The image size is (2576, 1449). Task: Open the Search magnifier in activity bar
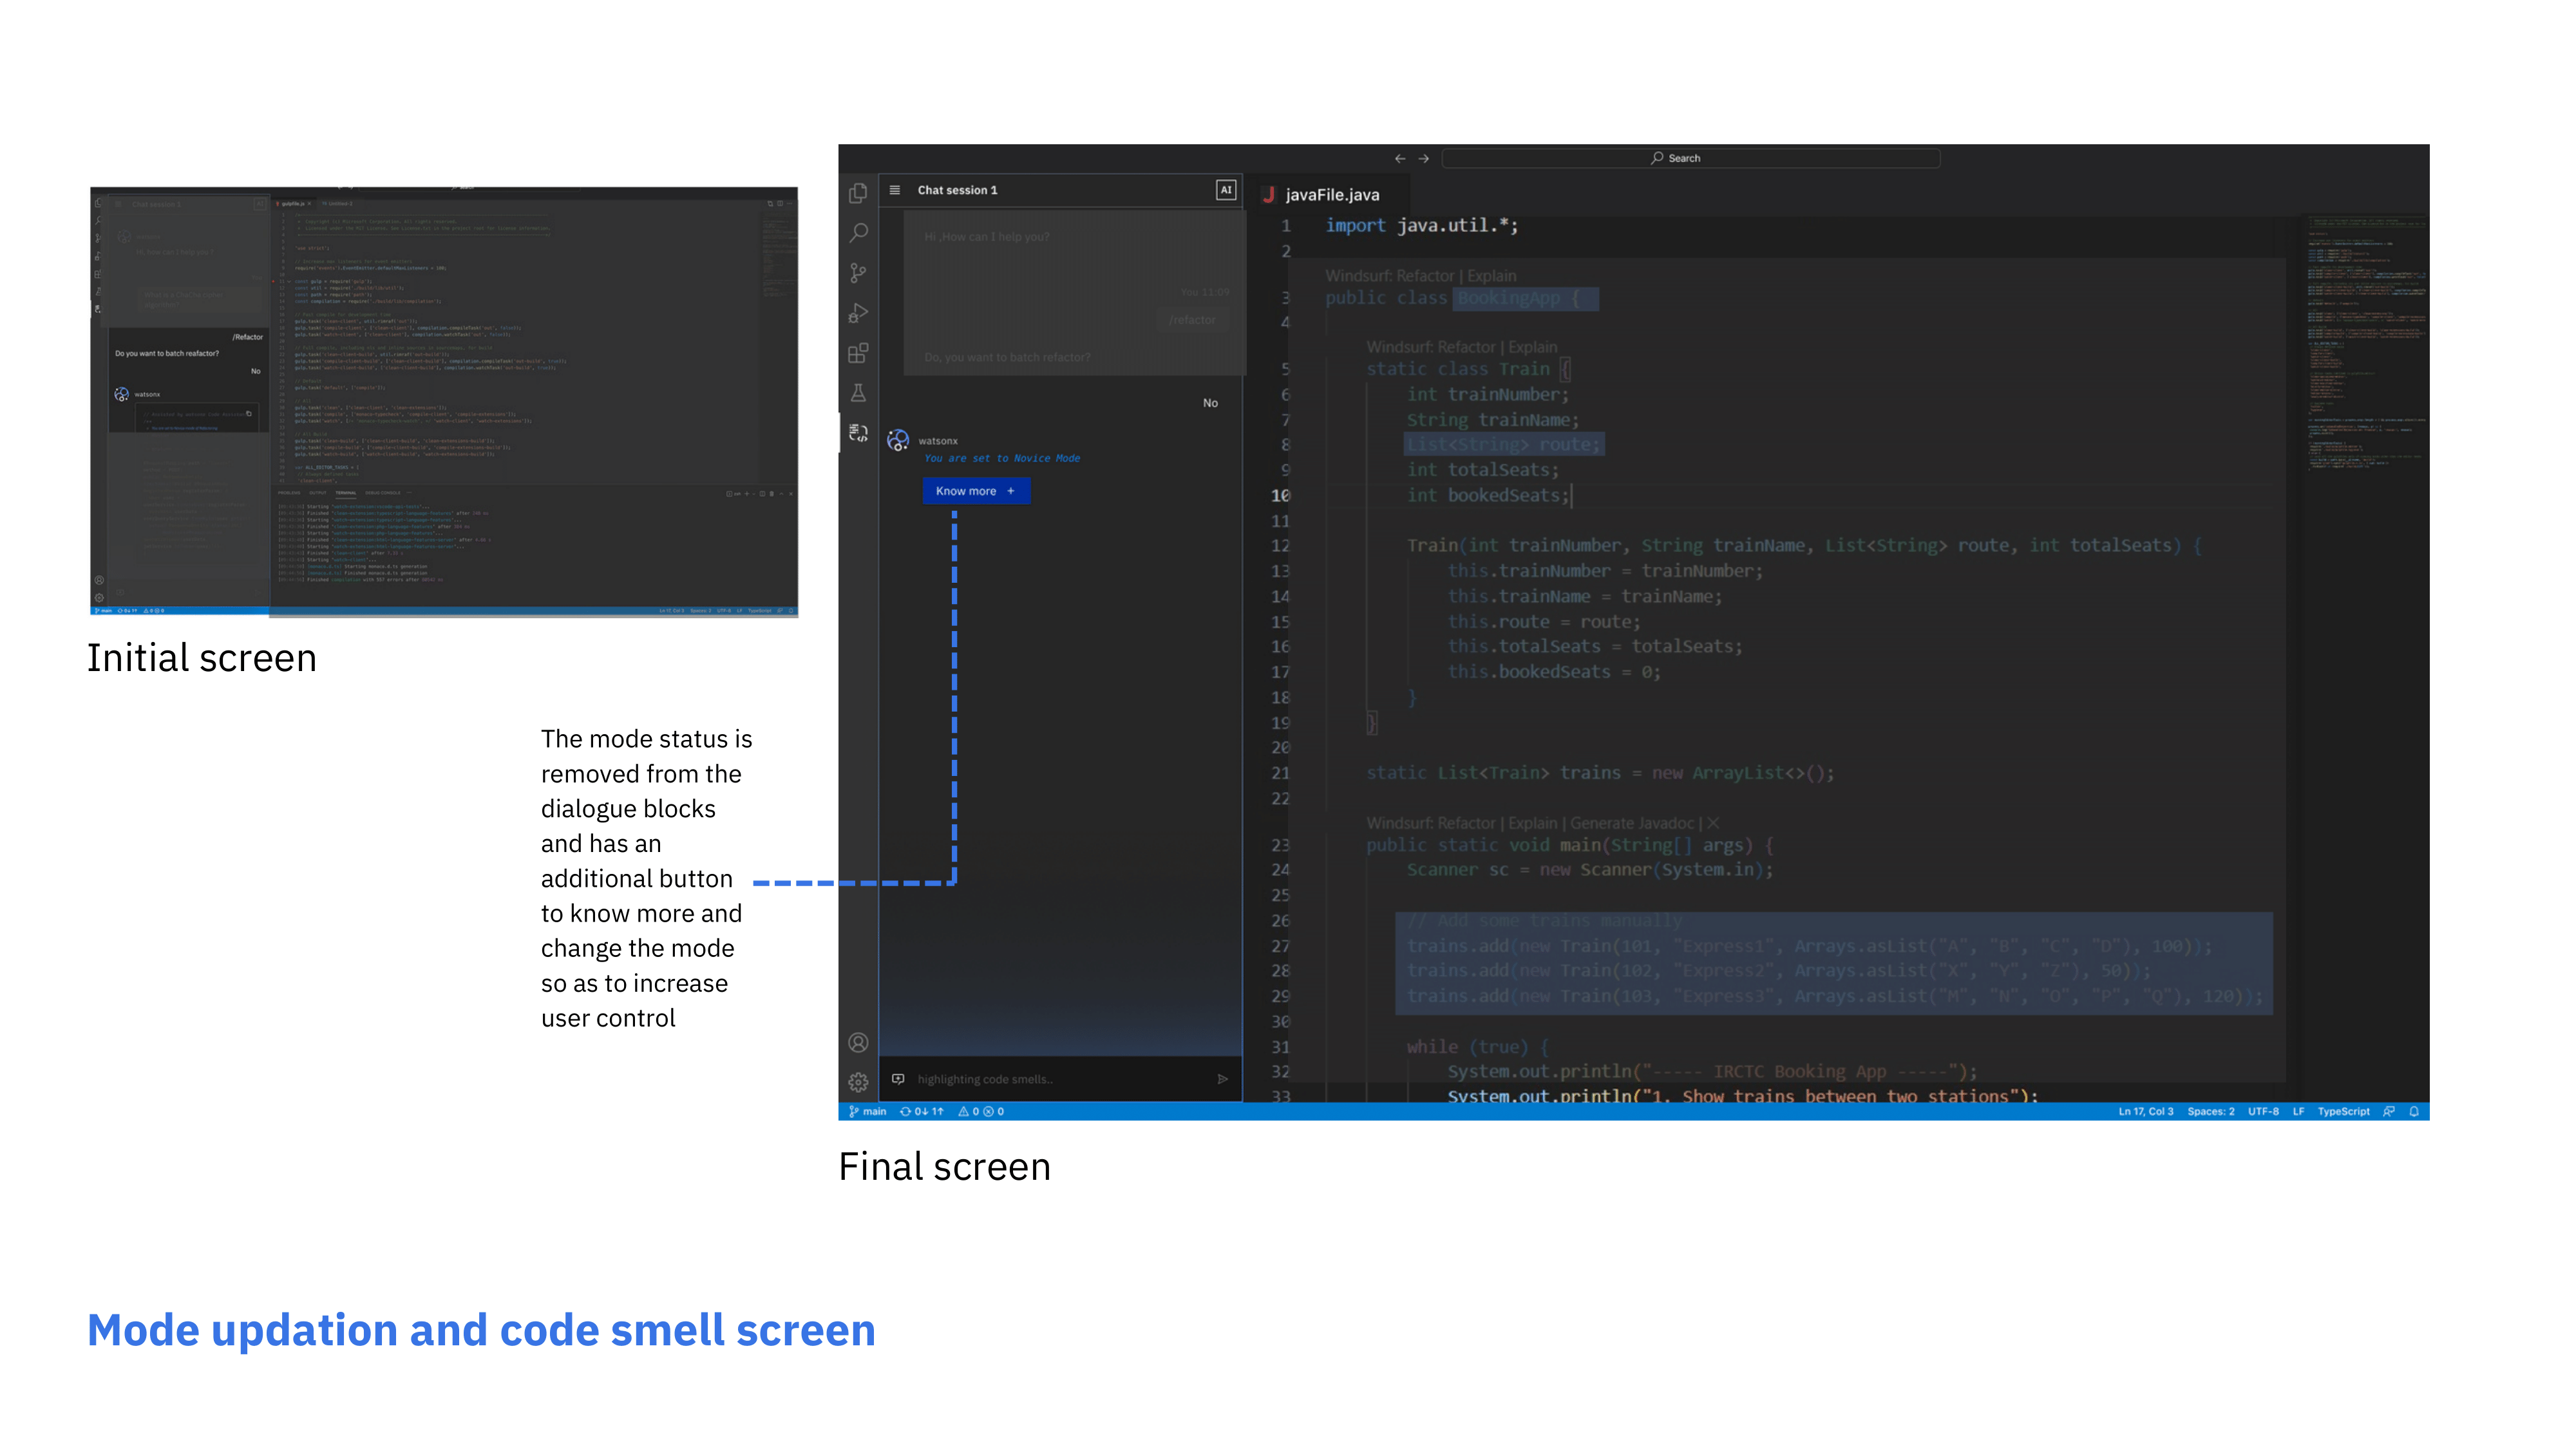click(858, 233)
